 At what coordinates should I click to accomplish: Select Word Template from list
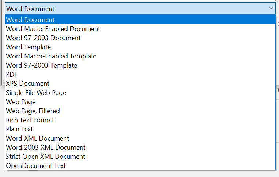(x=28, y=47)
